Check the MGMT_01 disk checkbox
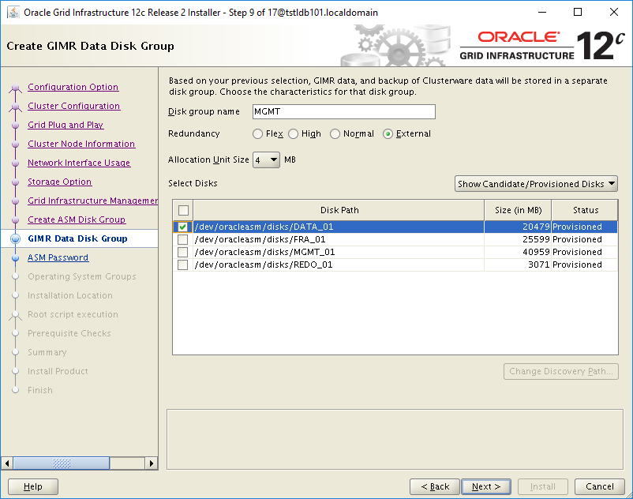The height and width of the screenshot is (499, 633). (182, 252)
